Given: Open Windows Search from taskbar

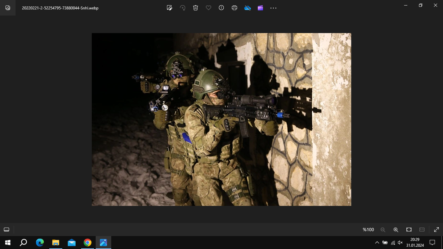Looking at the screenshot, I should click(23, 243).
